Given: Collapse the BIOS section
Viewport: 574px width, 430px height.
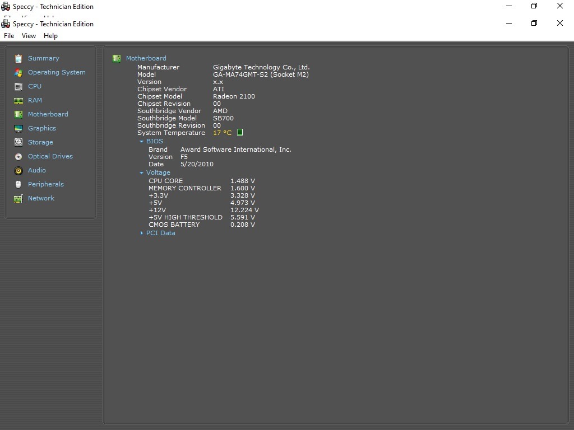Looking at the screenshot, I should click(142, 142).
